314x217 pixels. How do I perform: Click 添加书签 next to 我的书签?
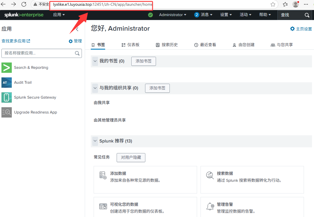144,61
